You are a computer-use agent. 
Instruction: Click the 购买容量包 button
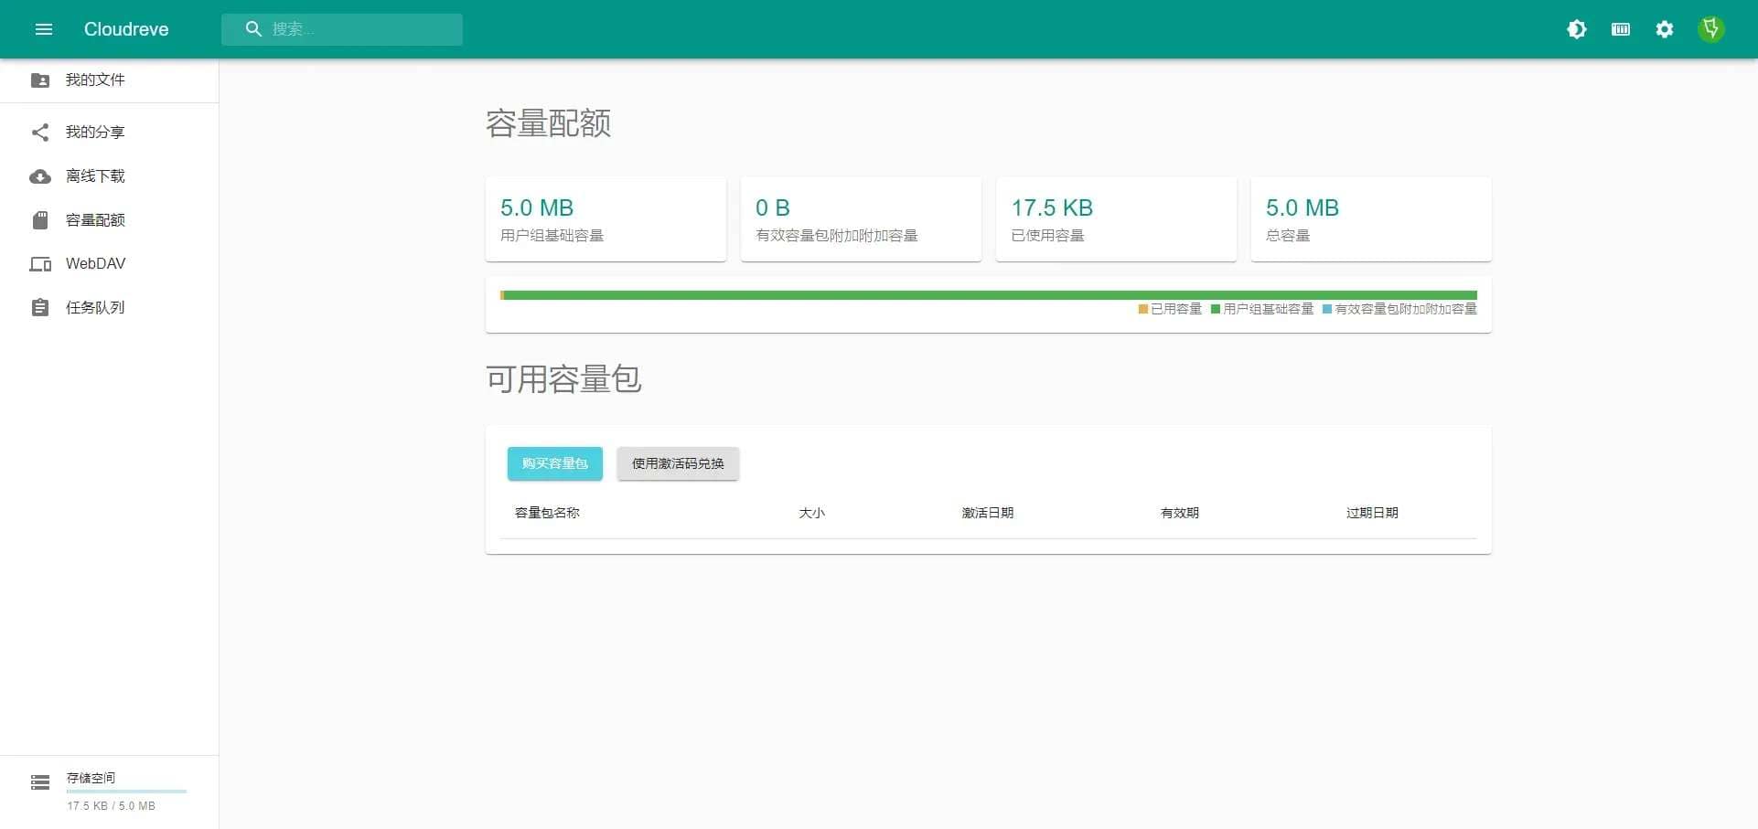click(x=555, y=463)
